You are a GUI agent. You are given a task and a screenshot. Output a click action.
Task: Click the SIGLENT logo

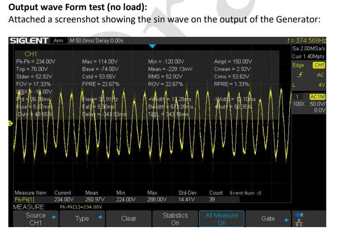tap(29, 41)
